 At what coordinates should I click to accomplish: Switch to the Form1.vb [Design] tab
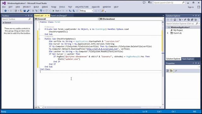click(x=59, y=16)
